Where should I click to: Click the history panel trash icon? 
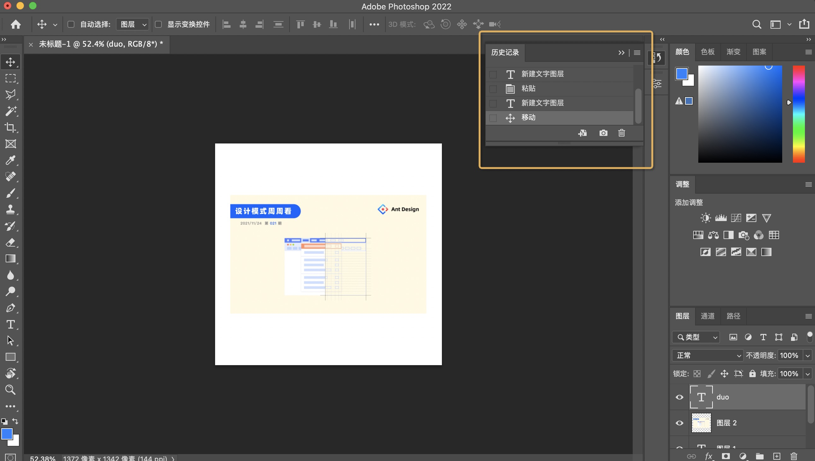tap(622, 133)
